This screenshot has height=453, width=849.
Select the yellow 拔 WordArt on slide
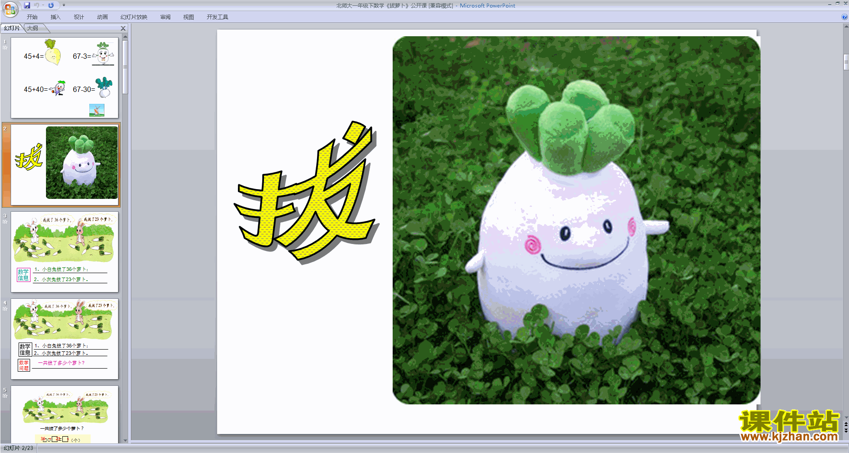pyautogui.click(x=306, y=193)
